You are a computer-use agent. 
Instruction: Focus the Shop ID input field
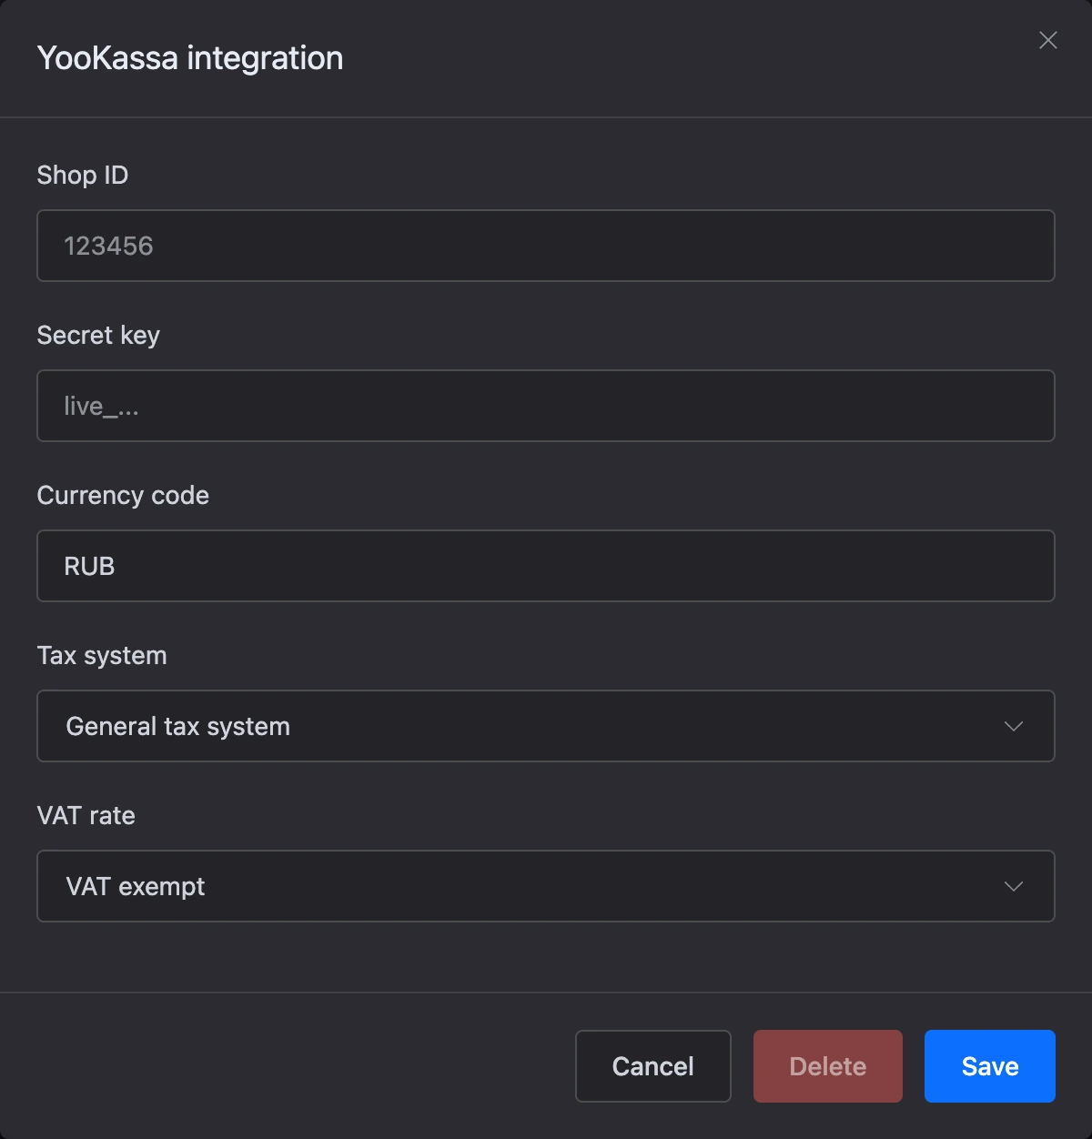(x=546, y=246)
